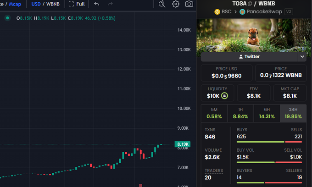312x187 pixels.
Task: Switch chart to Mcap view
Action: [x=15, y=4]
